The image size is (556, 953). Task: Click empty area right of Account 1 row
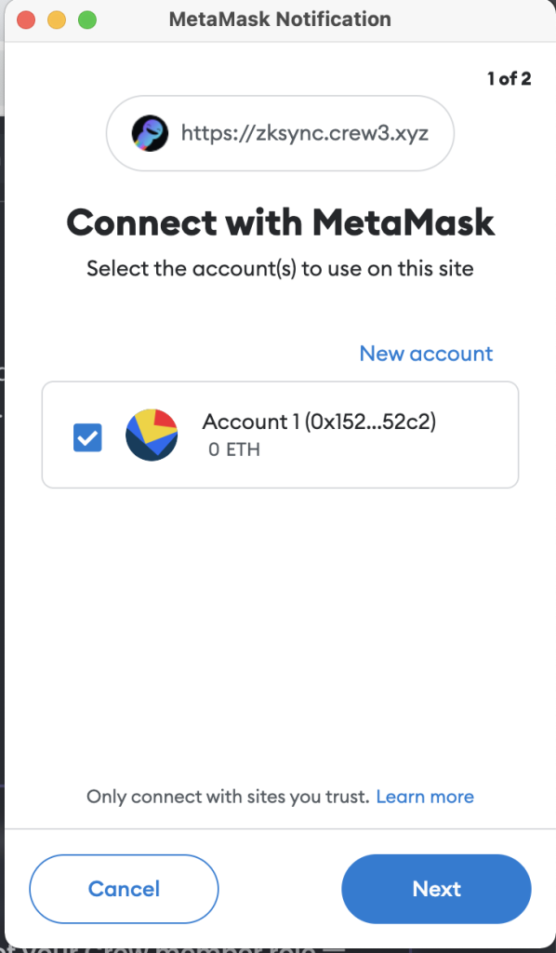point(476,435)
